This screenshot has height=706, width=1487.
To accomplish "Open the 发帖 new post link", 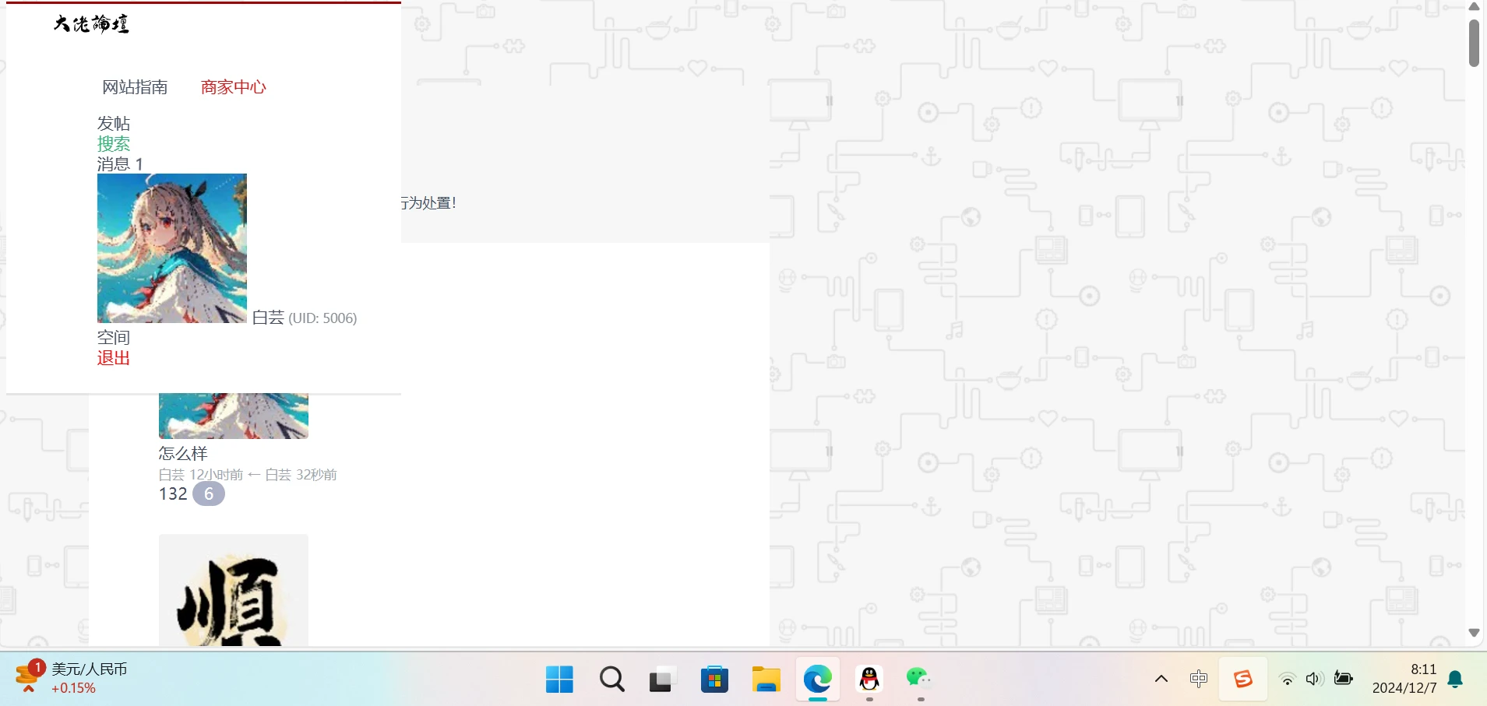I will coord(114,124).
